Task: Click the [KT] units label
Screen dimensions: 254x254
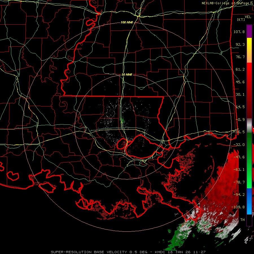Action: pyautogui.click(x=241, y=19)
